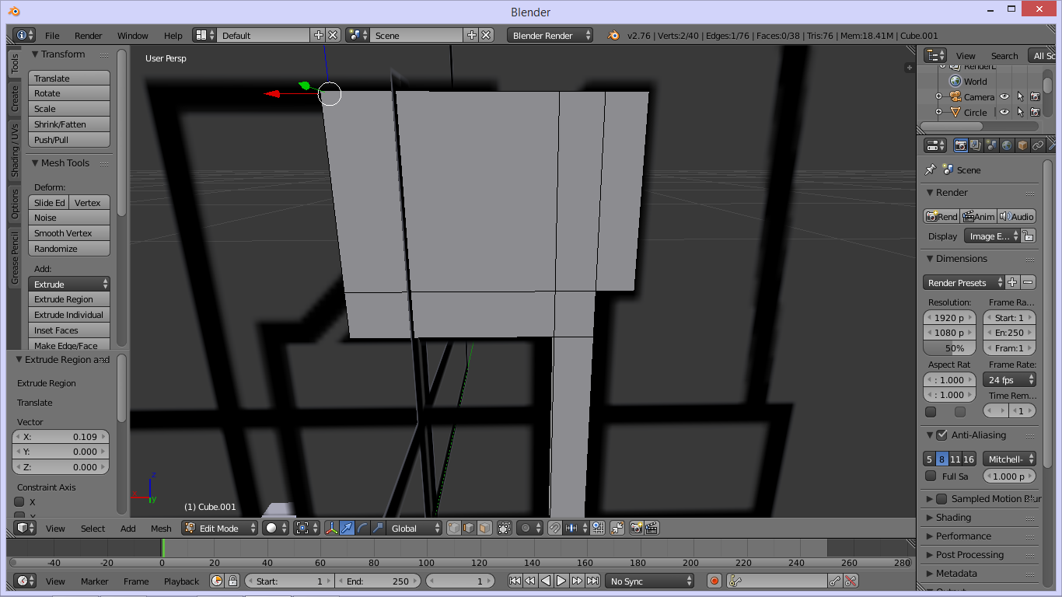Screen dimensions: 1062x597
Task: Collapse the Dimensions panel
Action: point(961,258)
